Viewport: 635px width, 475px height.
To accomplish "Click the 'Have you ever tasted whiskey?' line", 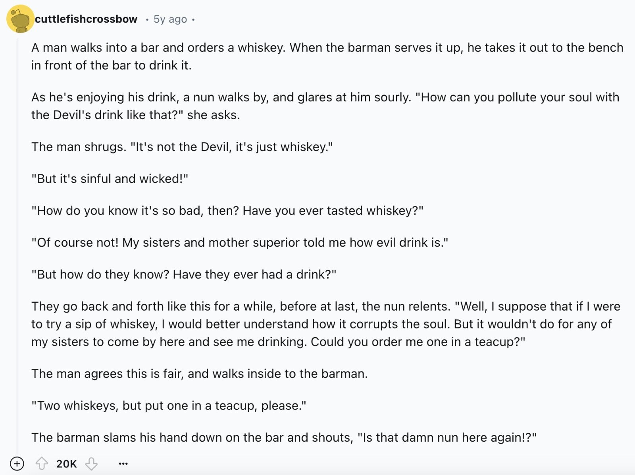I will 227,210.
